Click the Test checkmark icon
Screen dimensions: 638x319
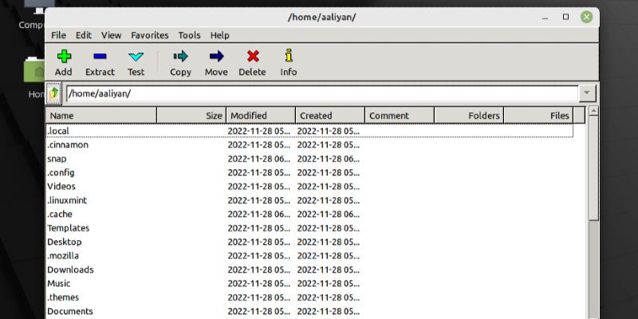click(x=136, y=56)
